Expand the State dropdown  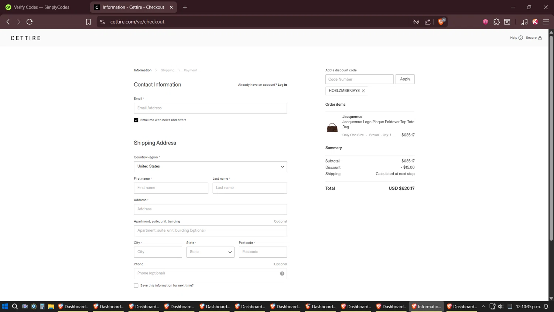tap(210, 252)
